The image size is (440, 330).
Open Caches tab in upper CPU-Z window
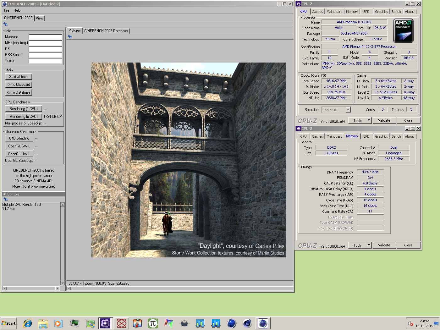317,12
